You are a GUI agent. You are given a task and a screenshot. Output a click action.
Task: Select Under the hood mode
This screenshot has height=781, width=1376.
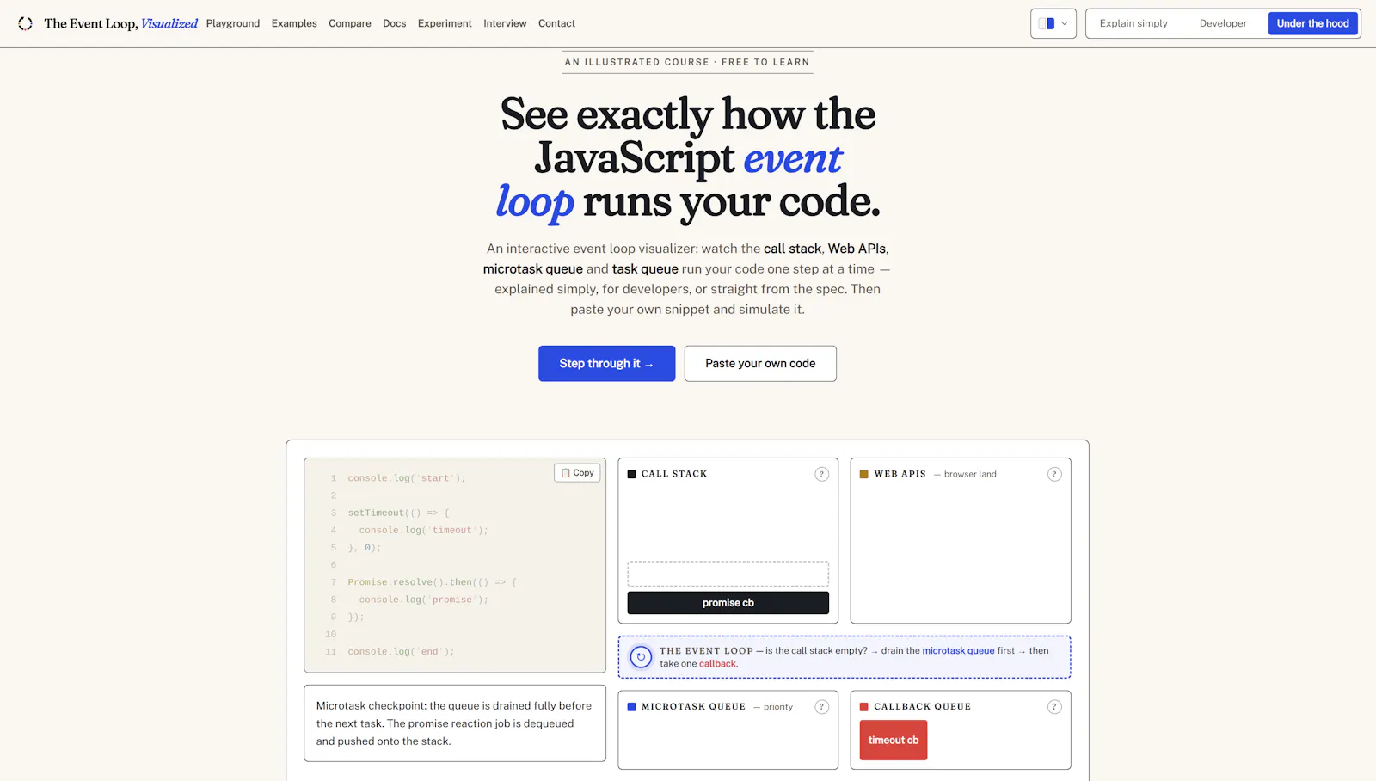coord(1312,23)
